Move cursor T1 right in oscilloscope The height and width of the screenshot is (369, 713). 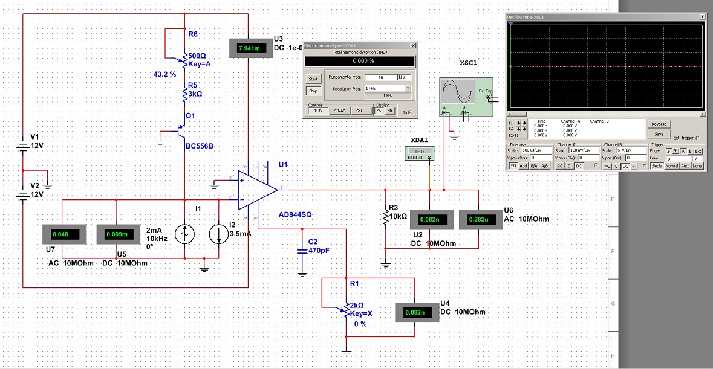point(524,123)
